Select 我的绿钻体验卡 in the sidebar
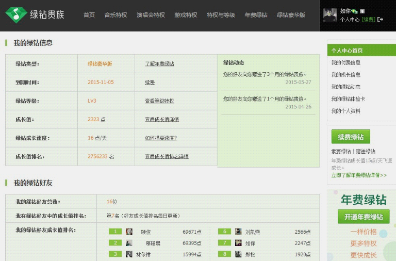 [x=348, y=99]
